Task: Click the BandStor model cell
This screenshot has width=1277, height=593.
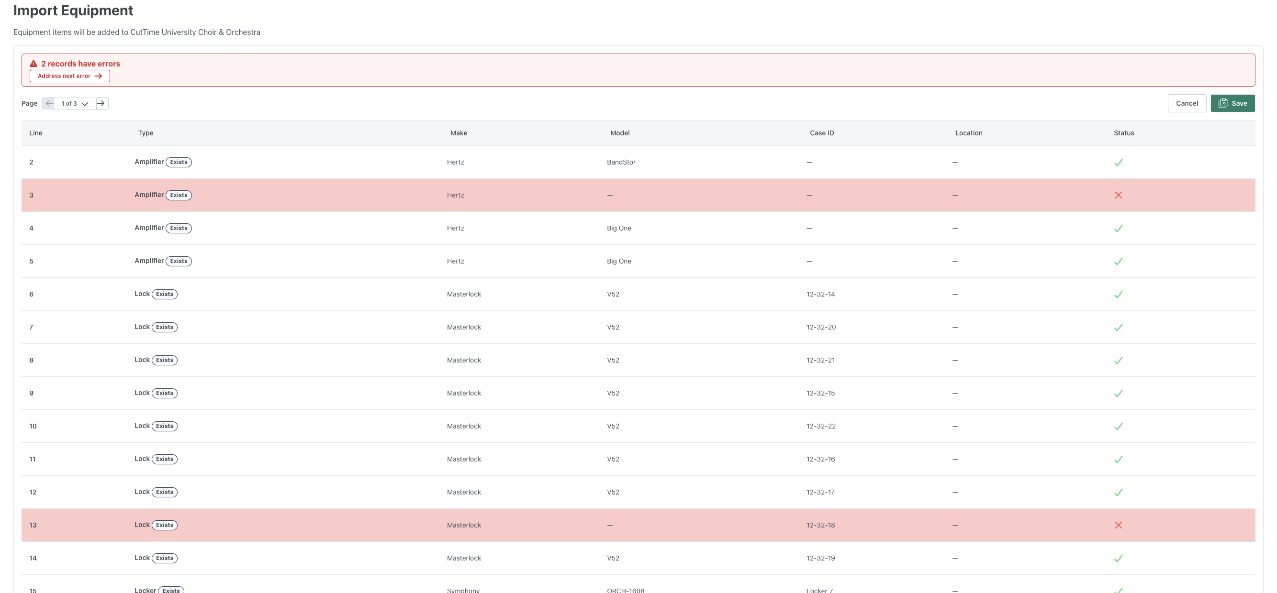Action: click(621, 163)
